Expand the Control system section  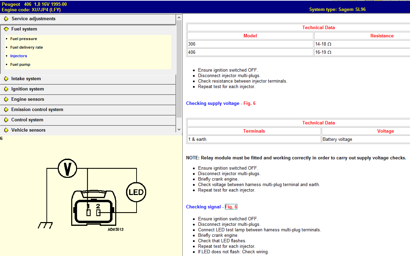coord(27,120)
